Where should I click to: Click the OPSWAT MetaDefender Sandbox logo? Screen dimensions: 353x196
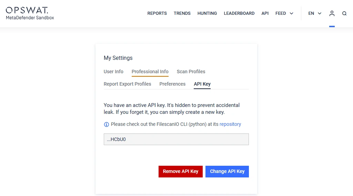click(x=30, y=13)
